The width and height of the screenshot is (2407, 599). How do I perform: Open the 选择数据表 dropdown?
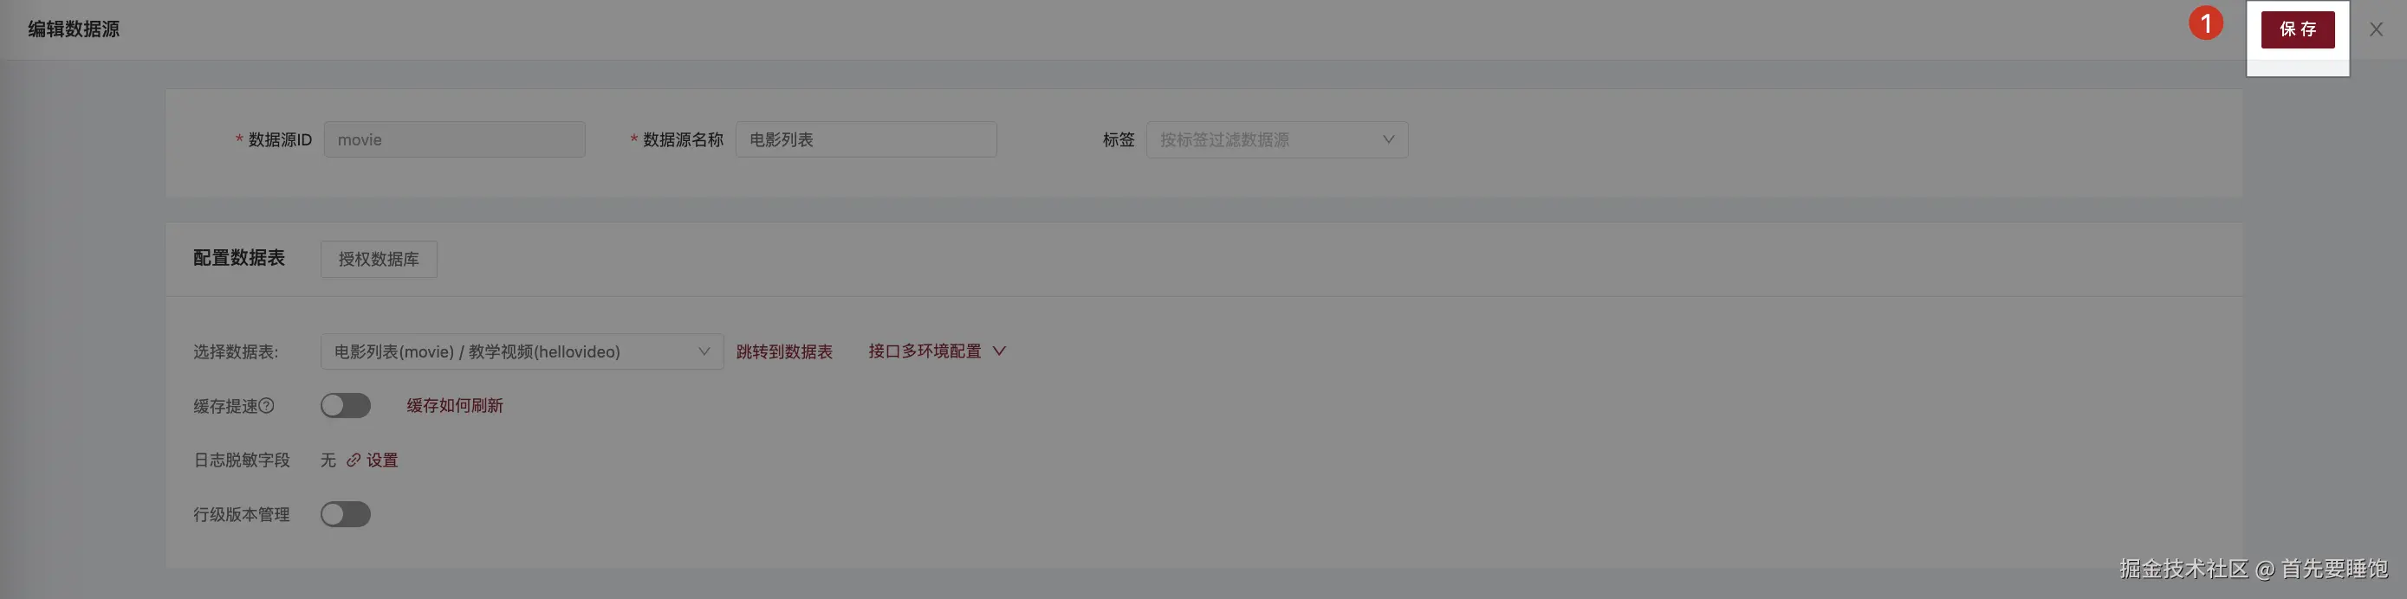tap(522, 351)
